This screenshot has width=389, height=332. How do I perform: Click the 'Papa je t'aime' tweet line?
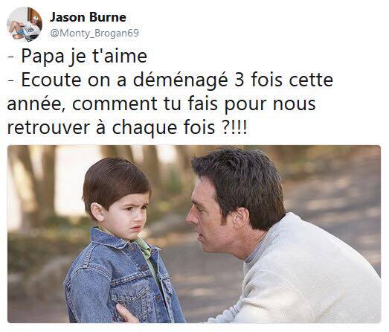click(x=77, y=57)
